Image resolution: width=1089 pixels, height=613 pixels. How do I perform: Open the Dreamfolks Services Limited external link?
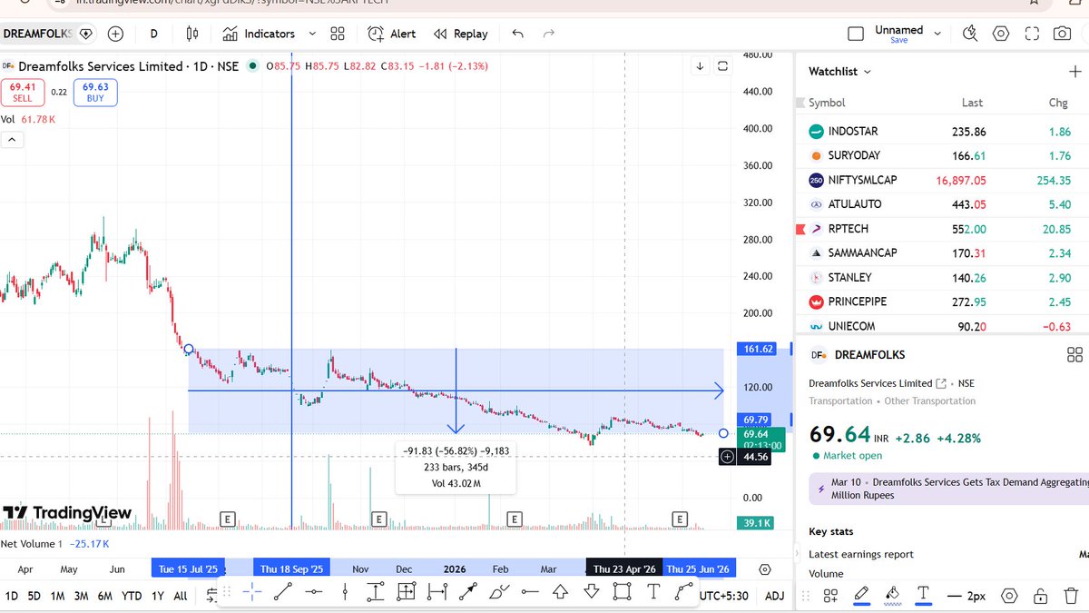tap(941, 383)
